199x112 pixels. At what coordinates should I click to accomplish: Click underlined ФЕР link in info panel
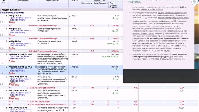(x=182, y=7)
